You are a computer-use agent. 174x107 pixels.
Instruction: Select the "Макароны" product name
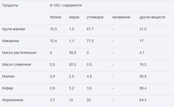pos(11,41)
